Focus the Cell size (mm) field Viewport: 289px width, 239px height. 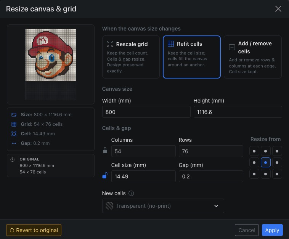click(143, 176)
